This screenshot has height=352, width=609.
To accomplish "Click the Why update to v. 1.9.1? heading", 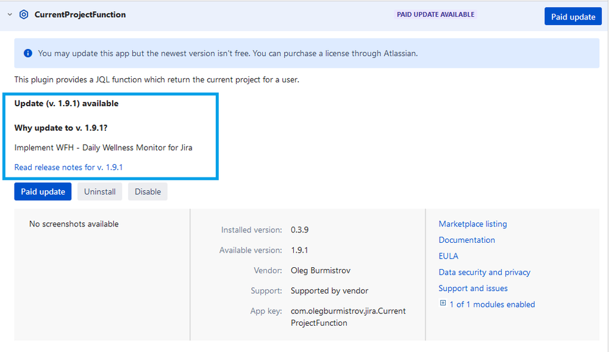I will point(60,128).
